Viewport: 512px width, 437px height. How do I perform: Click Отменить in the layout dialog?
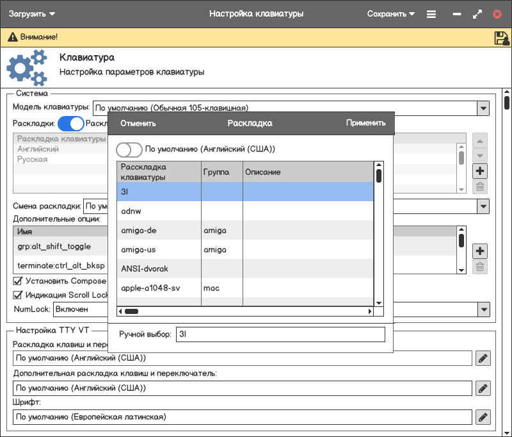pyautogui.click(x=138, y=124)
